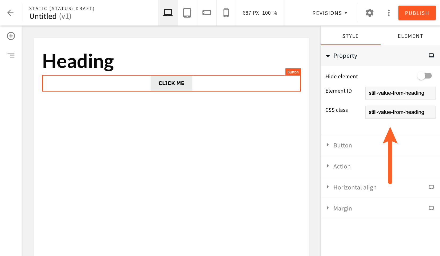
Task: Switch to desktop preview mode
Action: [168, 13]
